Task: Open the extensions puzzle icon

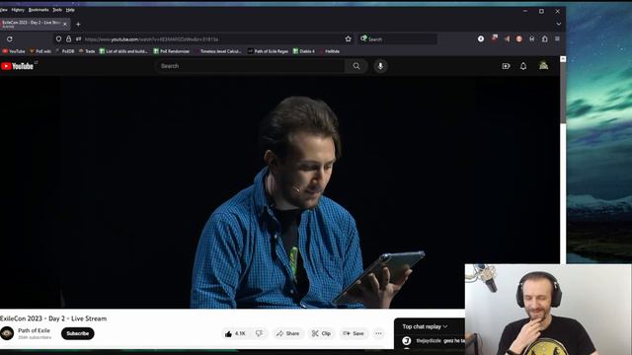Action: [x=544, y=38]
